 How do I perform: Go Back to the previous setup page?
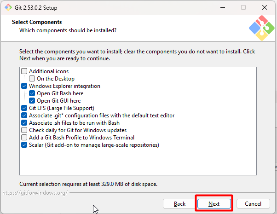179,204
